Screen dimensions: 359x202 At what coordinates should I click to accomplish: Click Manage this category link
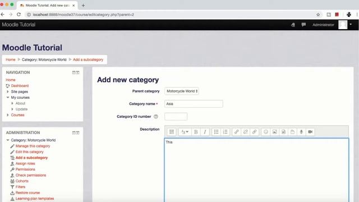pos(33,146)
